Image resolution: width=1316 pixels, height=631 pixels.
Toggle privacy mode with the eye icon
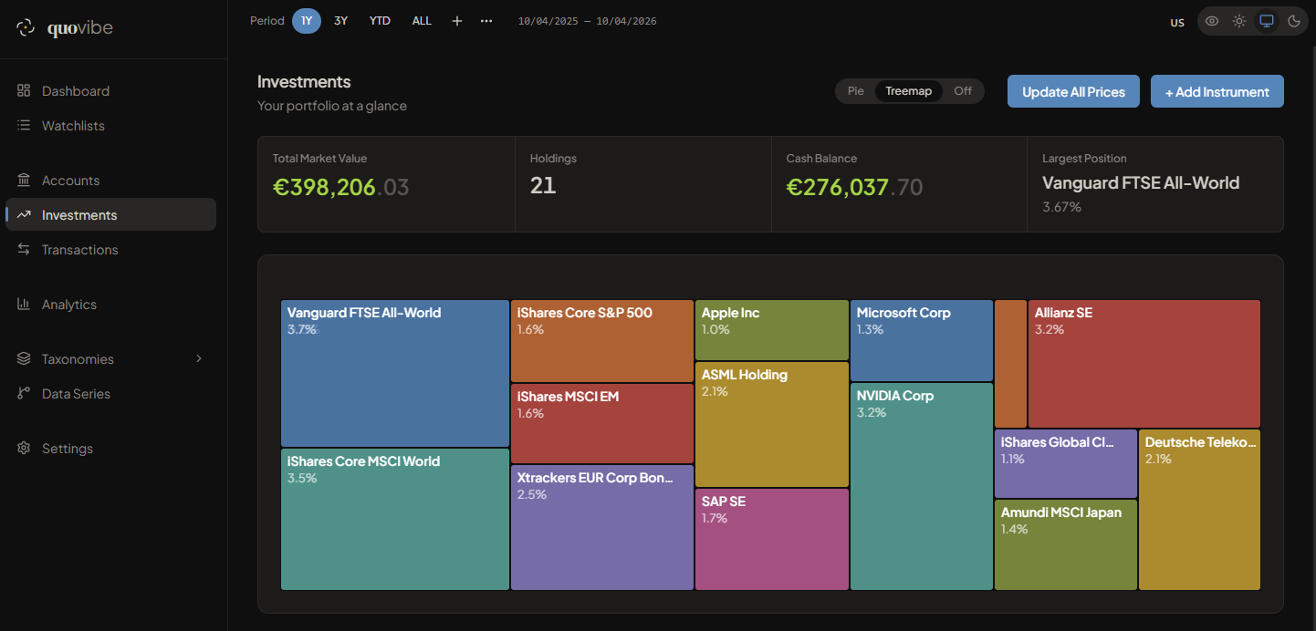1212,21
